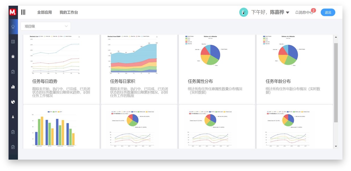
Task: Click the notification bell icon
Action: [x=297, y=13]
